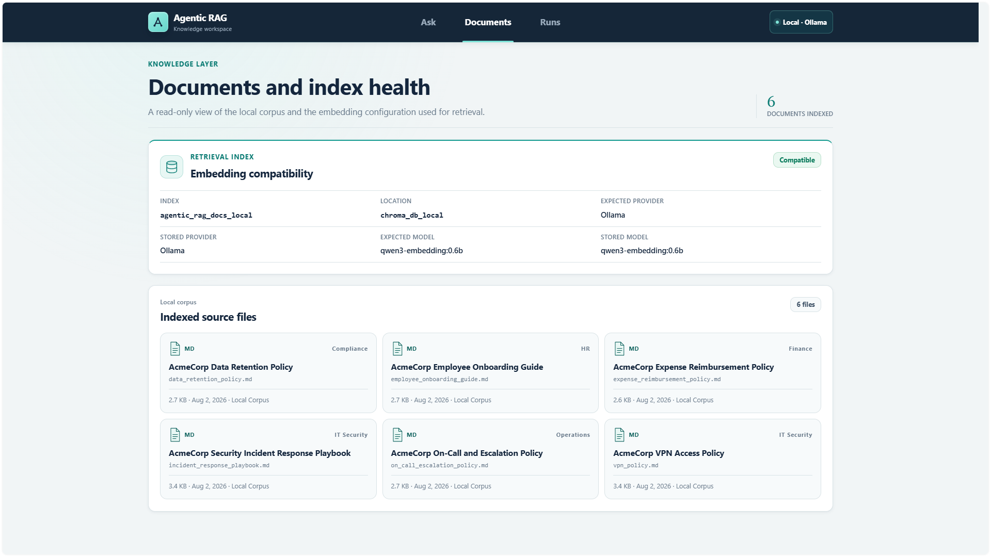Click the On-Call and Escalation Policy file icon
991x557 pixels.
pyautogui.click(x=397, y=435)
